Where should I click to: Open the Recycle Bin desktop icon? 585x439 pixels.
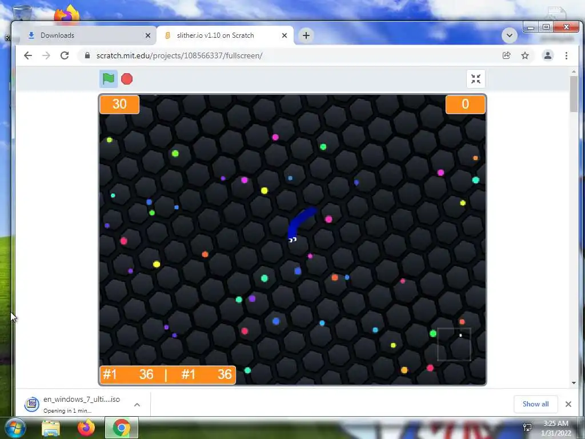(x=22, y=13)
